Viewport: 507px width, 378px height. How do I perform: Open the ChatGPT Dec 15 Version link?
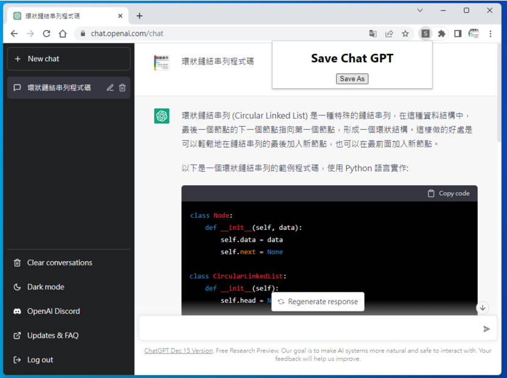tap(178, 350)
